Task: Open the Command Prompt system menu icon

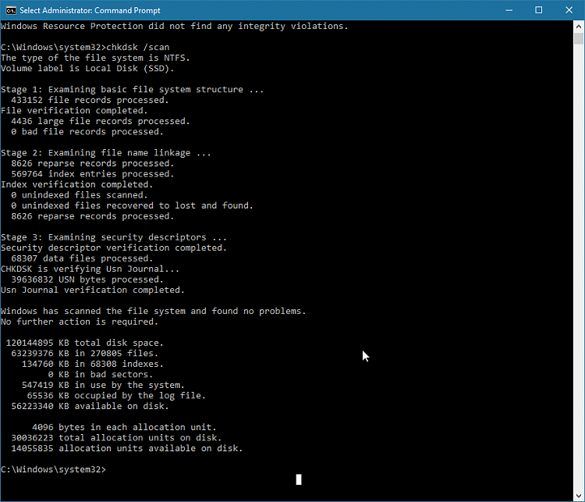Action: 11,10
